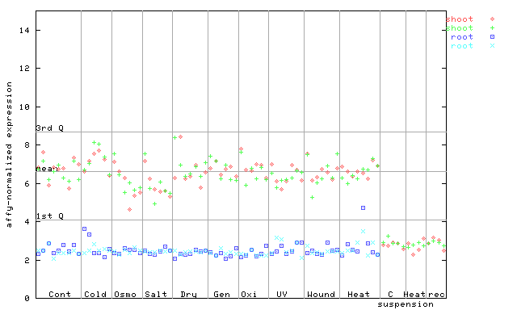Click the blue square root legend marker
The height and width of the screenshot is (310, 517).
pos(492,37)
